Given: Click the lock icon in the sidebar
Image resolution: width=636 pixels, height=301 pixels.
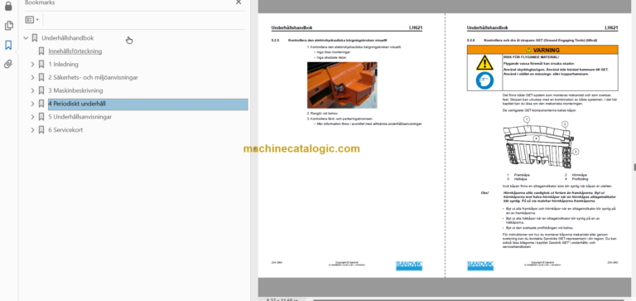Looking at the screenshot, I should (x=8, y=6).
